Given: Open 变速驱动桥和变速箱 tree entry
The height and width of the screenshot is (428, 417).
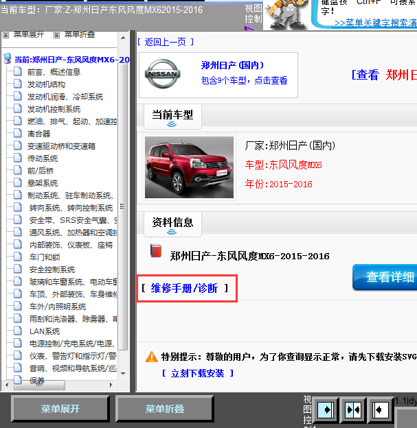Looking at the screenshot, I should pos(61,146).
